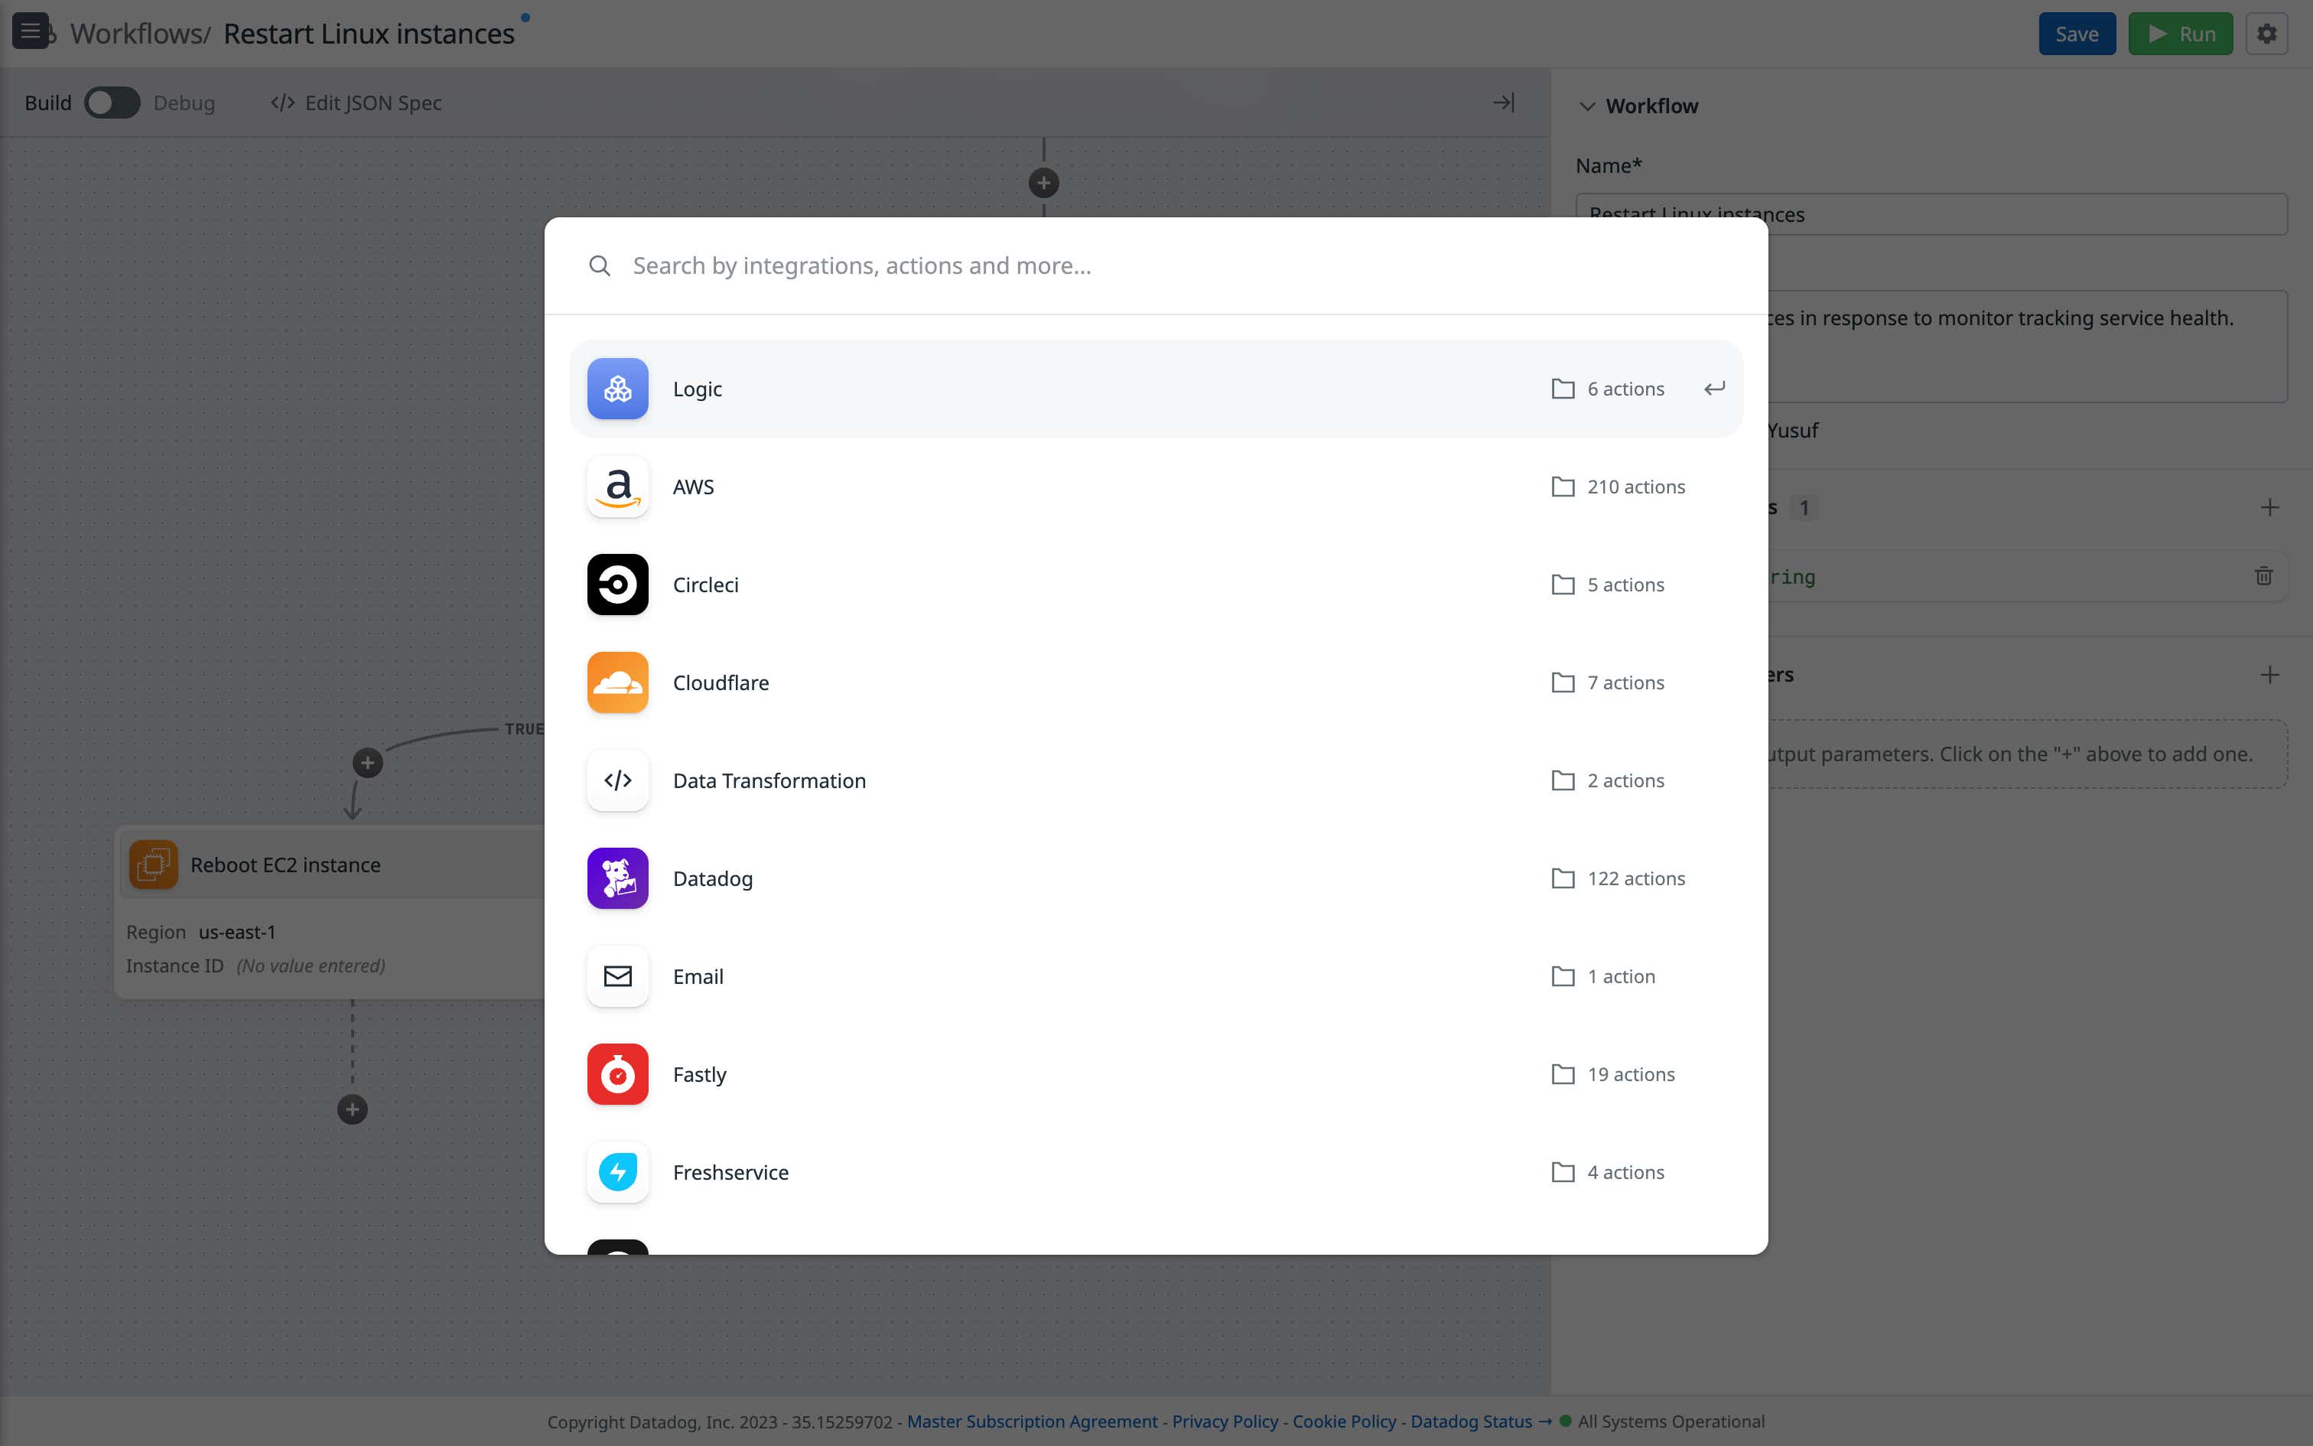Click folder icon beside 19 actions
2313x1446 pixels.
(1563, 1074)
